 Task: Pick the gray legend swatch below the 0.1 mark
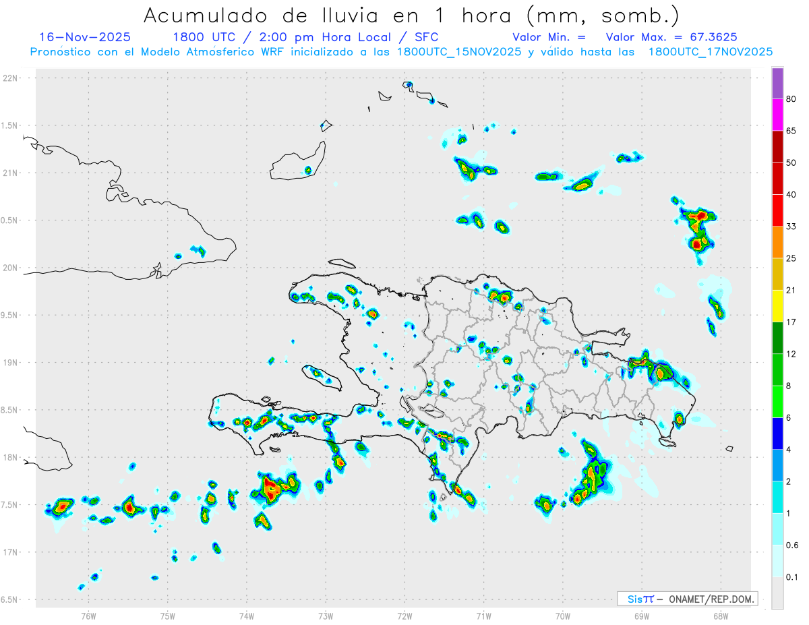pos(777,593)
